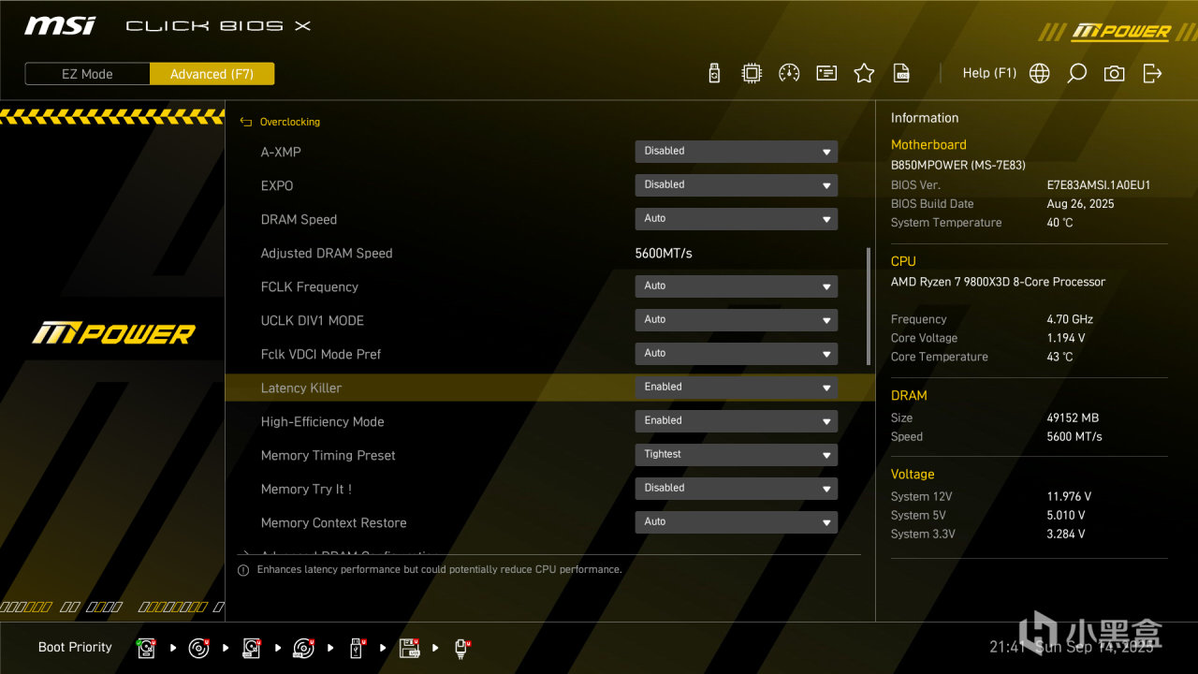Click the Latency Killer label

click(x=301, y=388)
